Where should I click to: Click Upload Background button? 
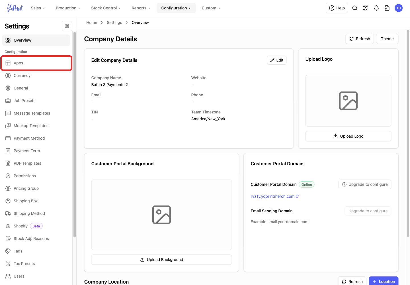pyautogui.click(x=161, y=260)
